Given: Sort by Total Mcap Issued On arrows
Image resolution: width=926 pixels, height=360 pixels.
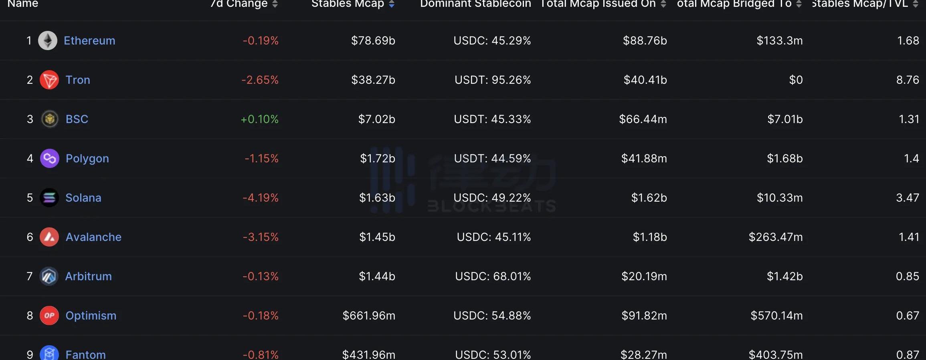Looking at the screenshot, I should click(663, 4).
